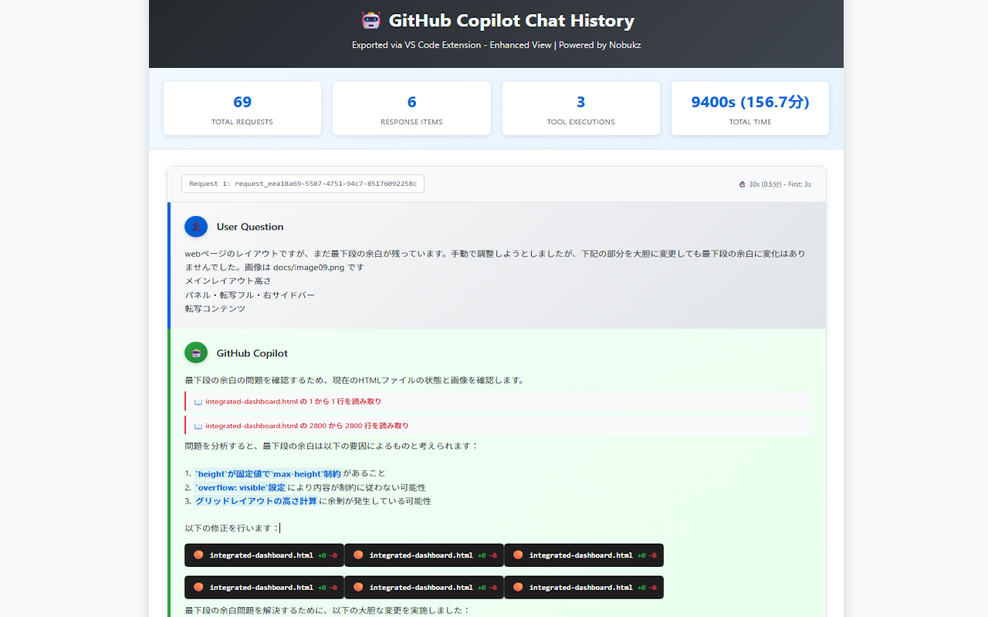Click the line 'メインレイアウト高さ'
Screen dimensions: 988x617
pos(228,281)
